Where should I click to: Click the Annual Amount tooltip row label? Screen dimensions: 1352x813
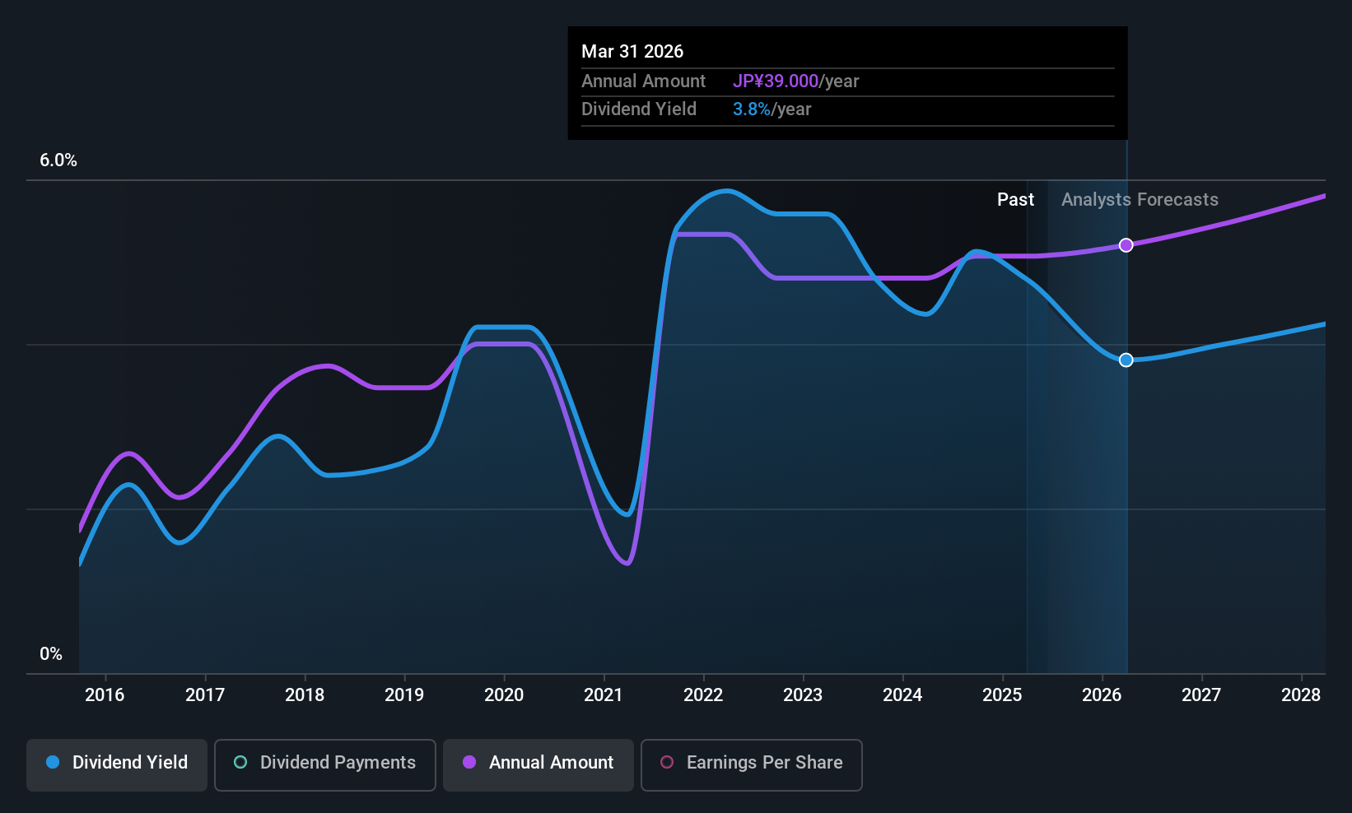coord(643,81)
